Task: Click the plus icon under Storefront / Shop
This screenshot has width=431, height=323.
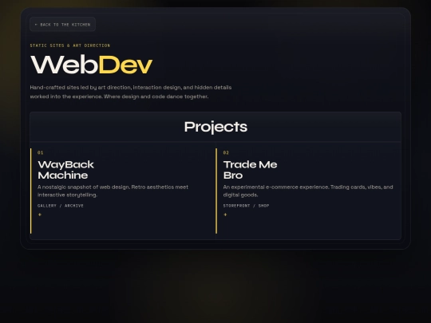Action: [225, 215]
